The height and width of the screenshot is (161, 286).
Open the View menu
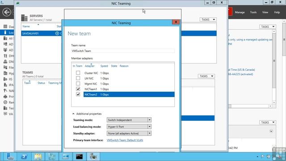[x=265, y=12]
